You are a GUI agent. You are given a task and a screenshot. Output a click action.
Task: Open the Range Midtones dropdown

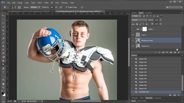[35, 7]
